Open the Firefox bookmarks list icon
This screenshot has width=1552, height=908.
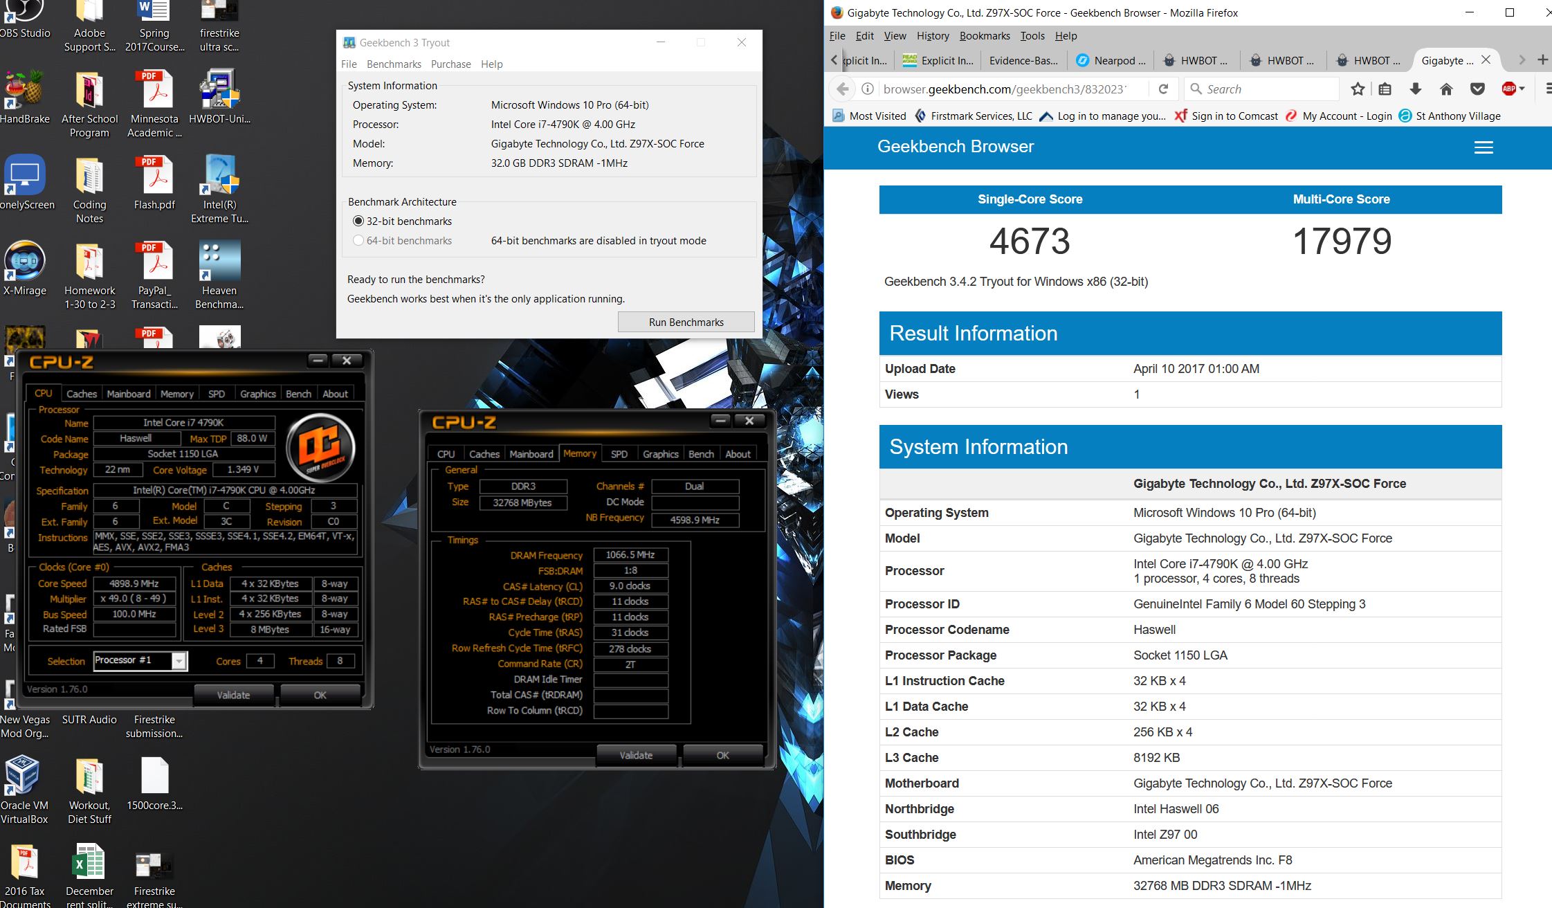tap(1385, 89)
